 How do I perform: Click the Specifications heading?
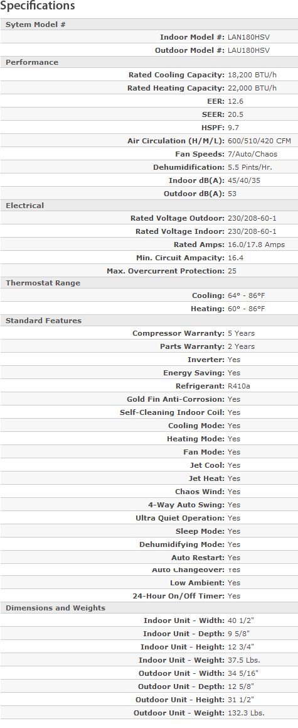[x=38, y=6]
